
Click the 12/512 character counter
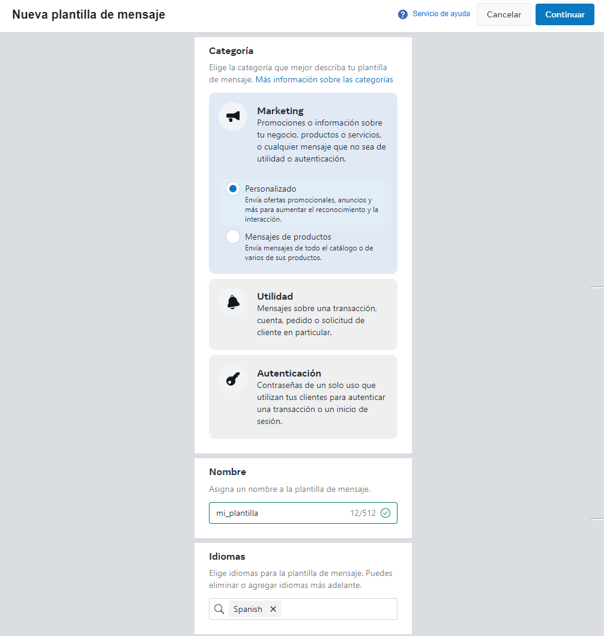tap(363, 513)
